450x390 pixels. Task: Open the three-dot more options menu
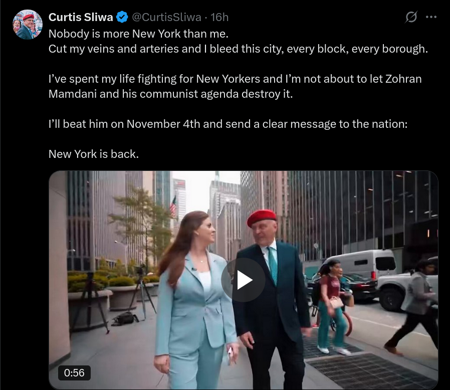[431, 17]
